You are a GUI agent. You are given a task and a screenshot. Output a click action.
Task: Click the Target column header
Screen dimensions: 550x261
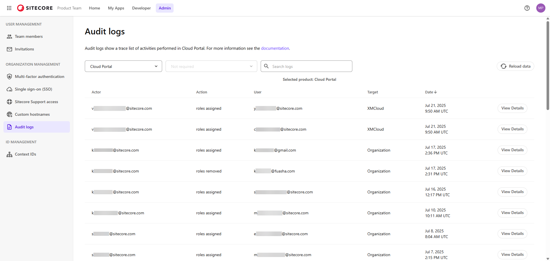(x=373, y=92)
